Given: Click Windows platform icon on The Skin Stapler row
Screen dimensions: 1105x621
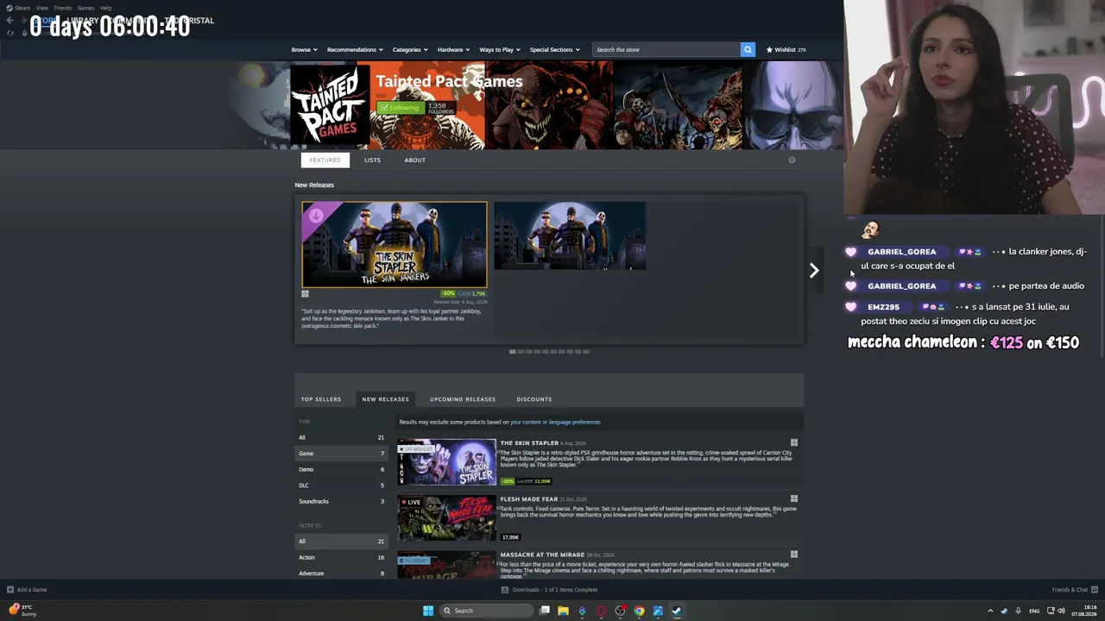Looking at the screenshot, I should 794,442.
